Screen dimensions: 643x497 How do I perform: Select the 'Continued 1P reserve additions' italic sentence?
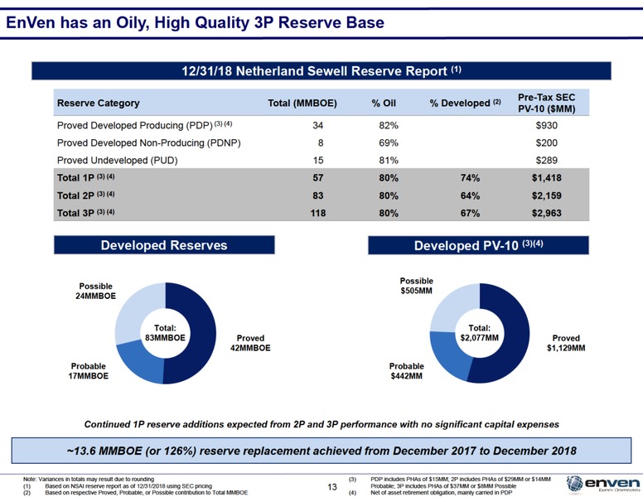(321, 424)
